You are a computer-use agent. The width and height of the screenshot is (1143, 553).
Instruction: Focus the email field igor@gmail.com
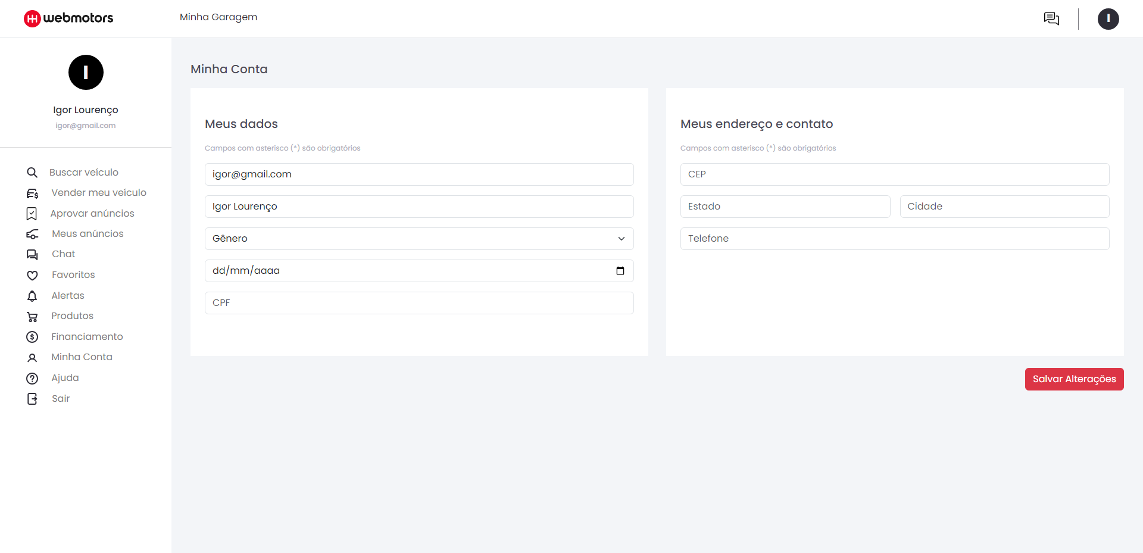pyautogui.click(x=419, y=174)
